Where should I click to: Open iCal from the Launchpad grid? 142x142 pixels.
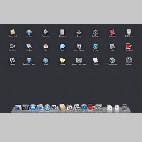click(x=46, y=46)
